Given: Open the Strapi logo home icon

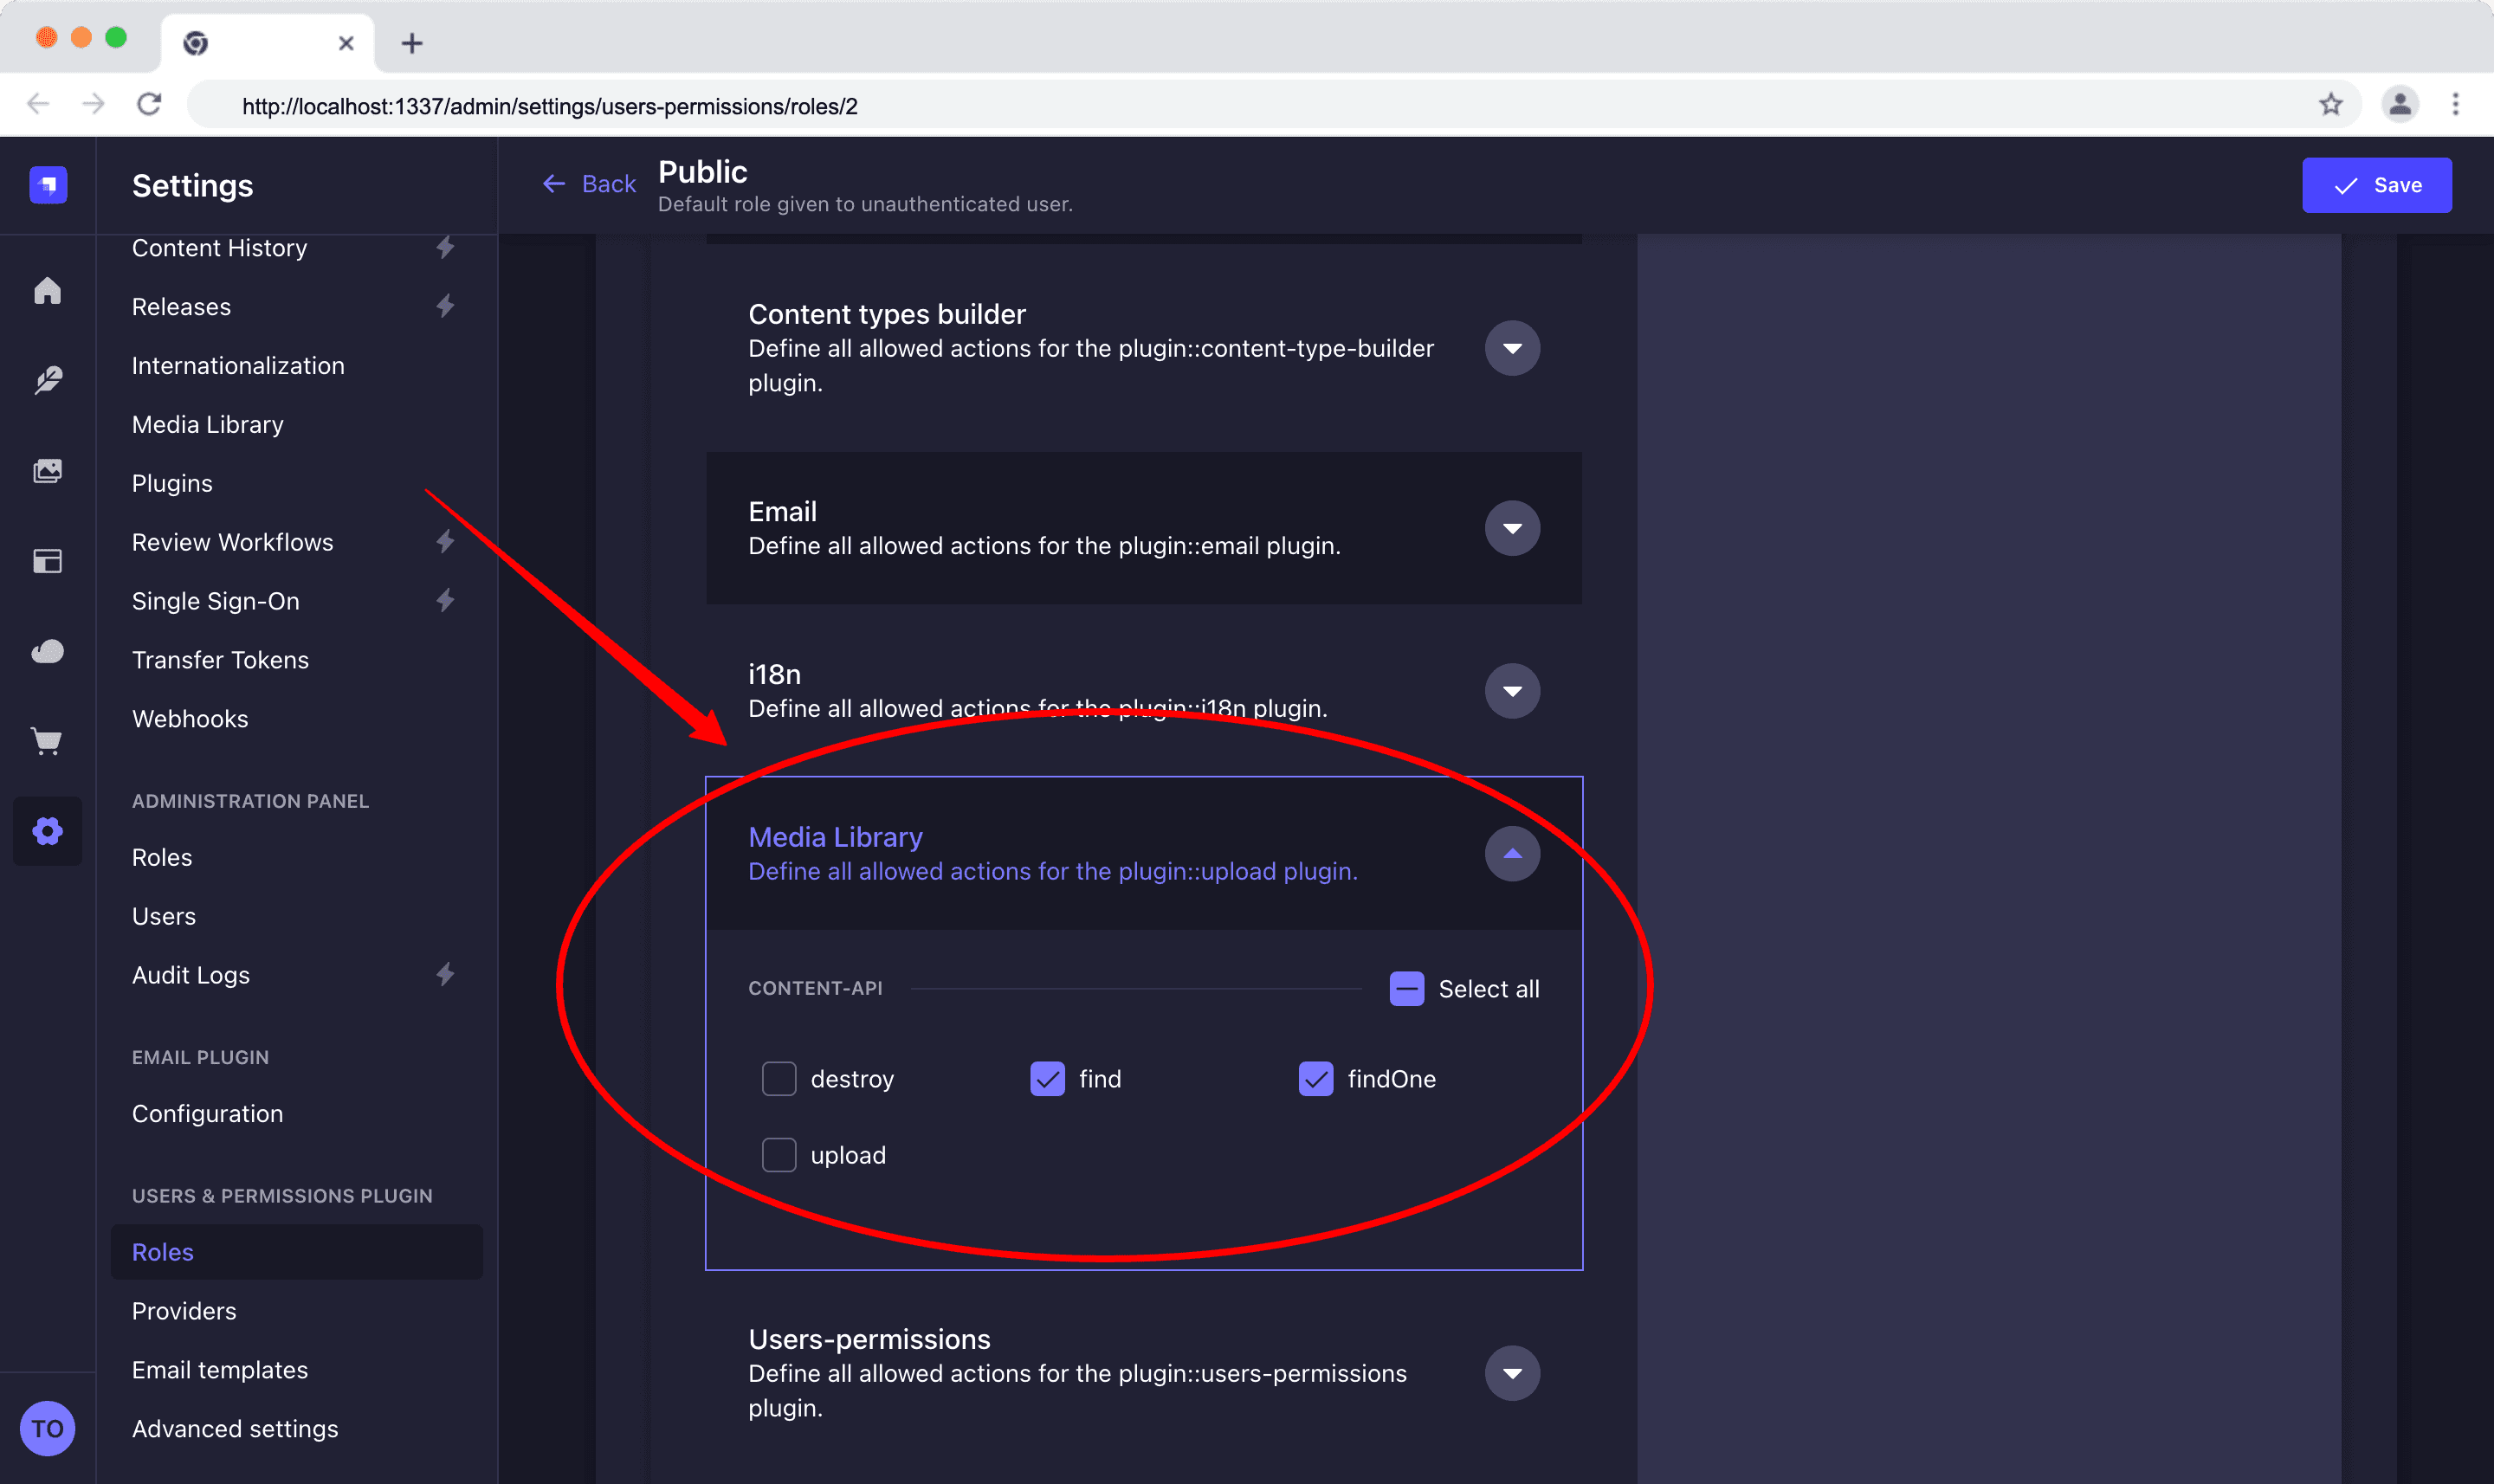Looking at the screenshot, I should [48, 185].
